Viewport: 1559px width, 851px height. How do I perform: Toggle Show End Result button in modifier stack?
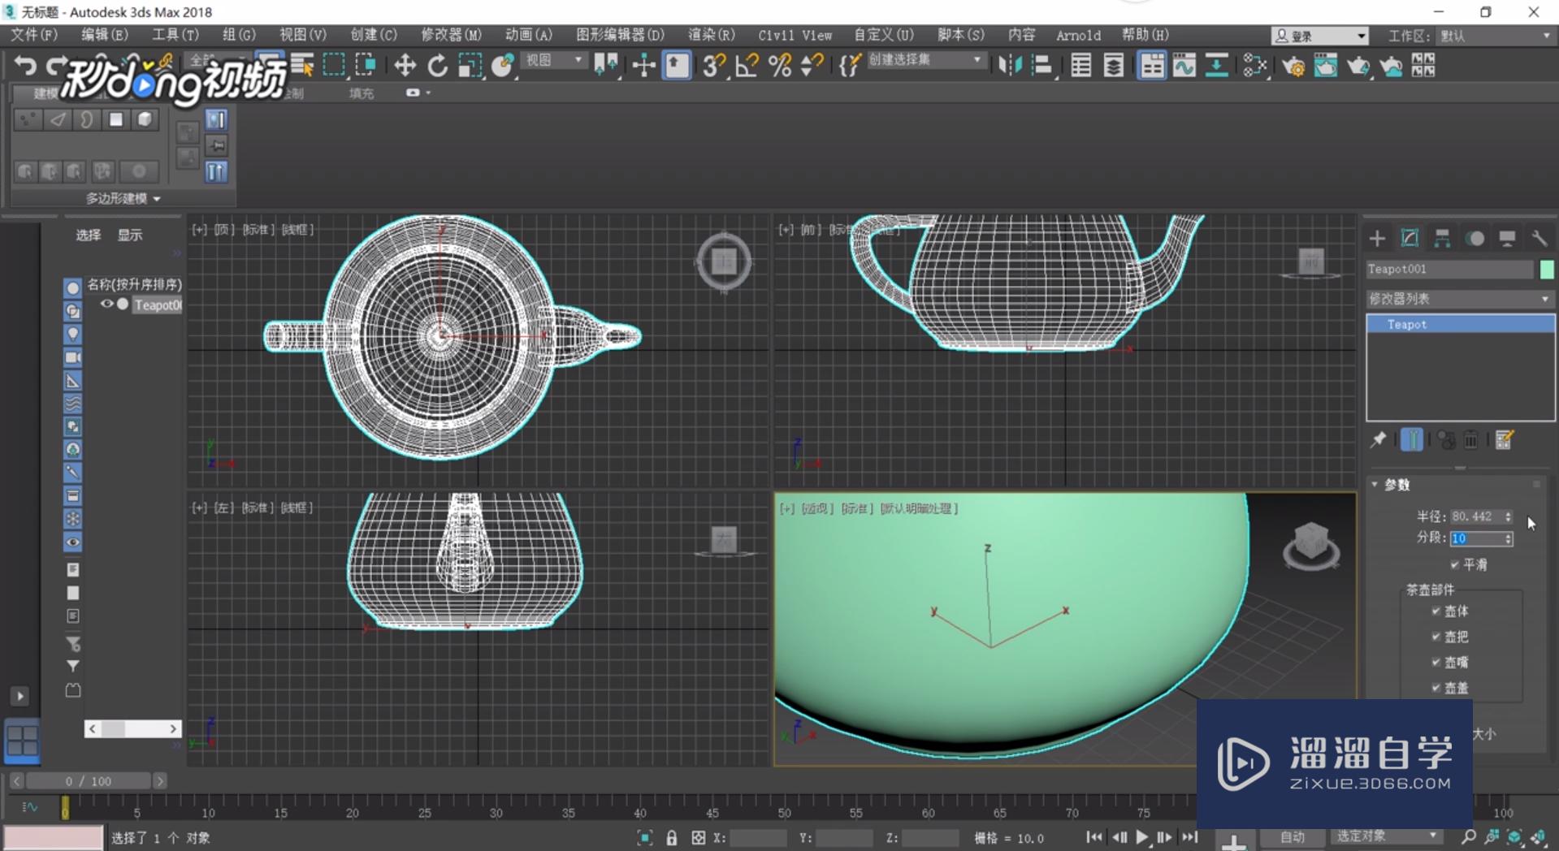pyautogui.click(x=1412, y=440)
